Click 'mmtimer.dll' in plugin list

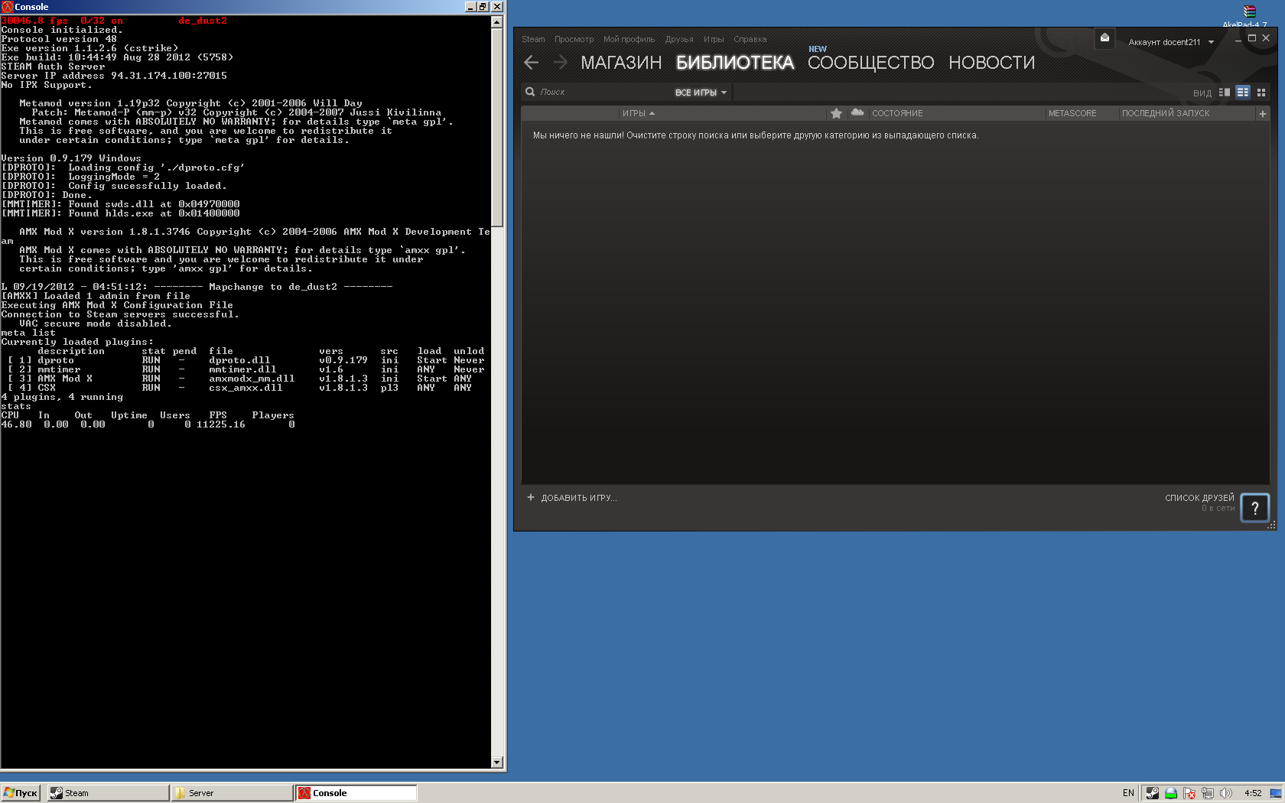[242, 369]
